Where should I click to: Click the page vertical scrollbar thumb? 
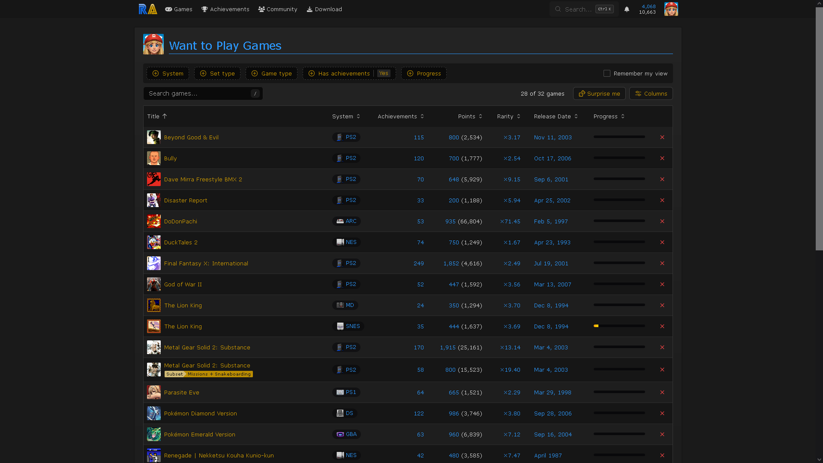click(x=819, y=129)
